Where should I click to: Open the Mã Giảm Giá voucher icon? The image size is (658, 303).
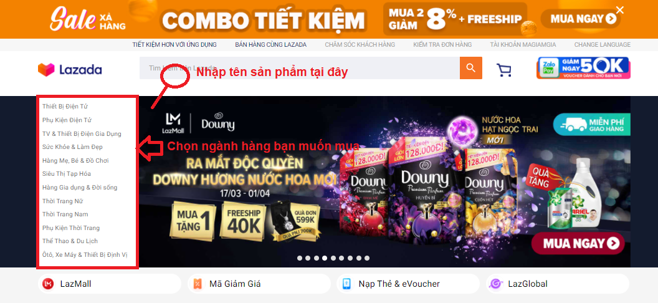coord(198,284)
